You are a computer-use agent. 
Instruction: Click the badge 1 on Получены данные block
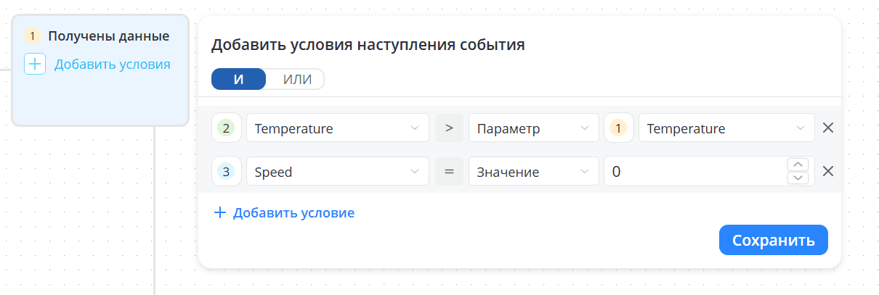click(x=33, y=36)
